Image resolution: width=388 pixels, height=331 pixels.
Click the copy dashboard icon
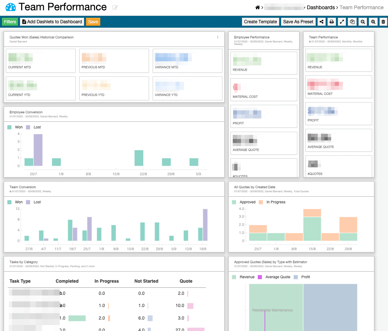point(352,22)
